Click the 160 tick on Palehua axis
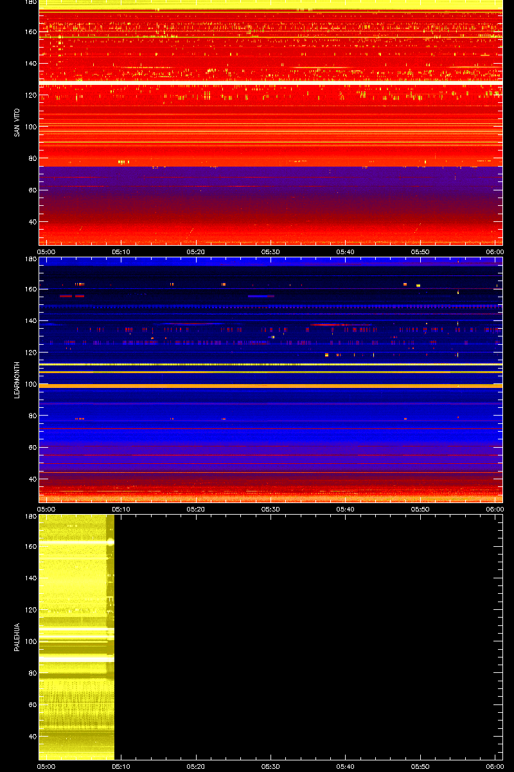 (x=30, y=547)
